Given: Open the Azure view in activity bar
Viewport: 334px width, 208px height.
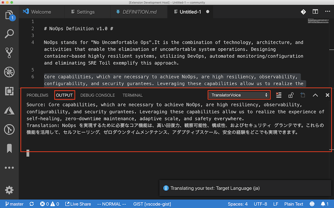Looking at the screenshot, I should pos(9,109).
